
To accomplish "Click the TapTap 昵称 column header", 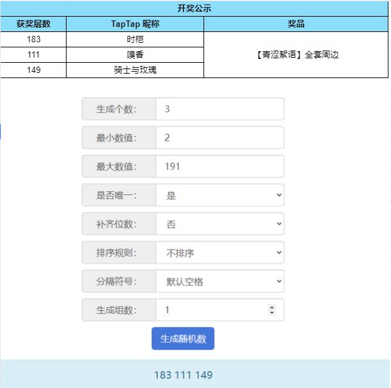I will coord(135,24).
